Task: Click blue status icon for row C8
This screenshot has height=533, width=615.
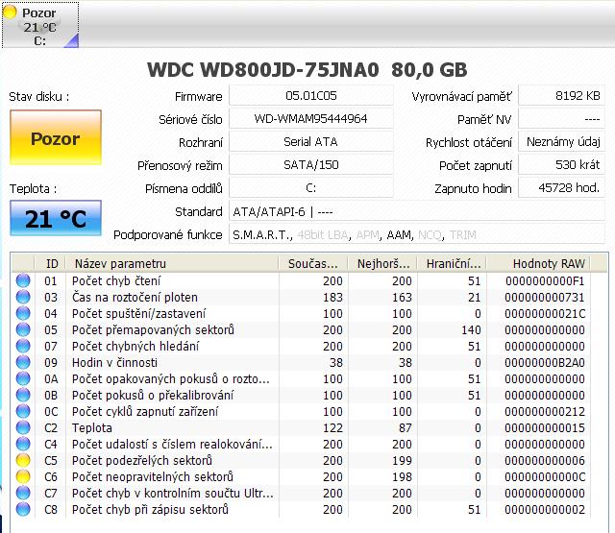Action: point(23,510)
